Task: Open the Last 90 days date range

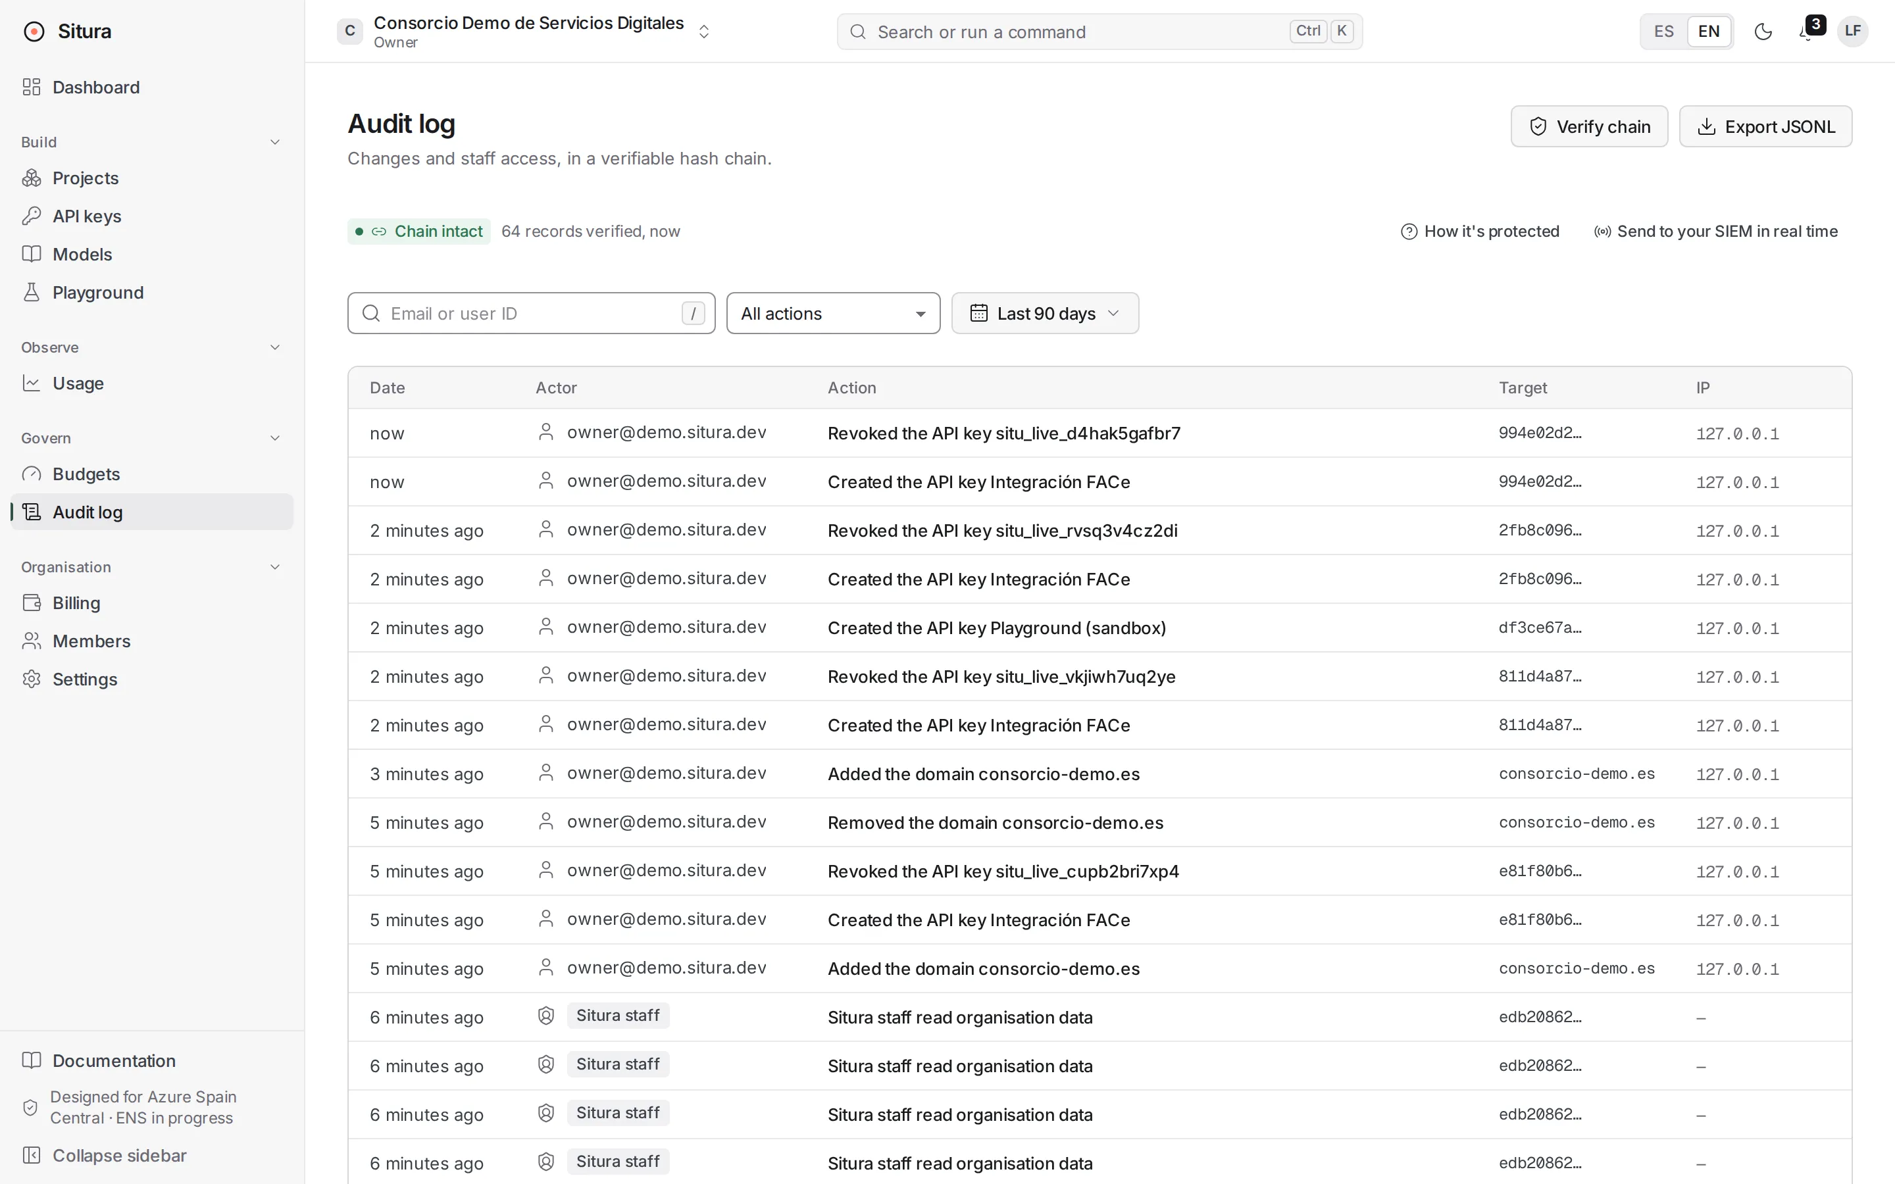Action: 1045,313
